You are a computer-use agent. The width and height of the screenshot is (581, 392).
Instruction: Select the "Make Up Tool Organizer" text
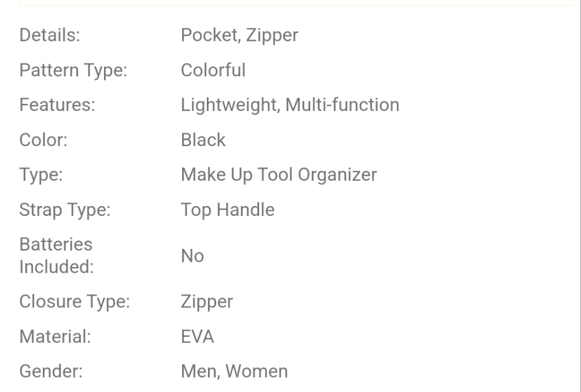[x=278, y=175]
